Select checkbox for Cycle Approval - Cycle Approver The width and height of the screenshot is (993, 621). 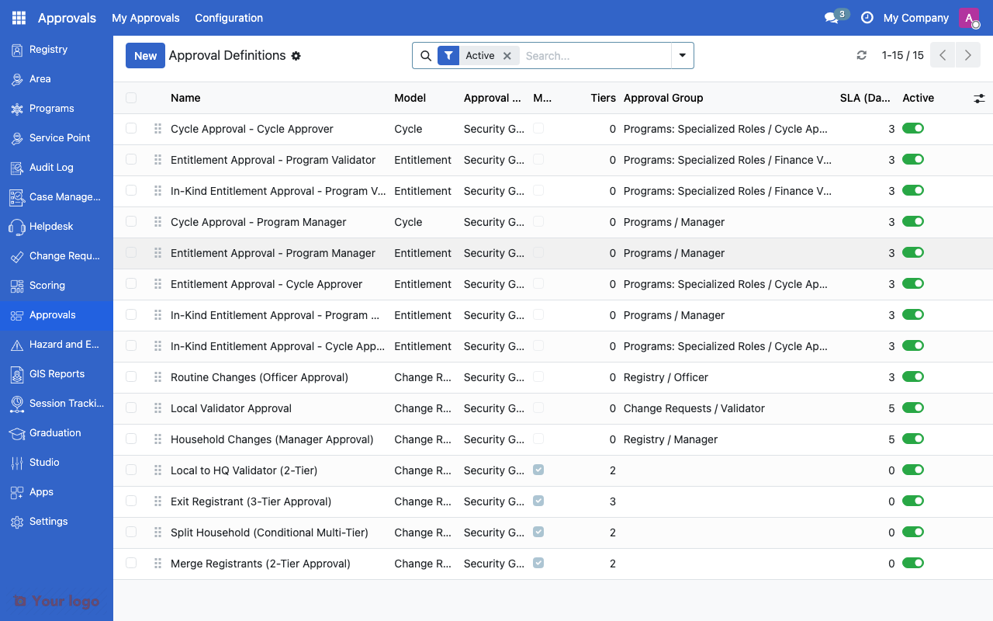[x=131, y=129]
